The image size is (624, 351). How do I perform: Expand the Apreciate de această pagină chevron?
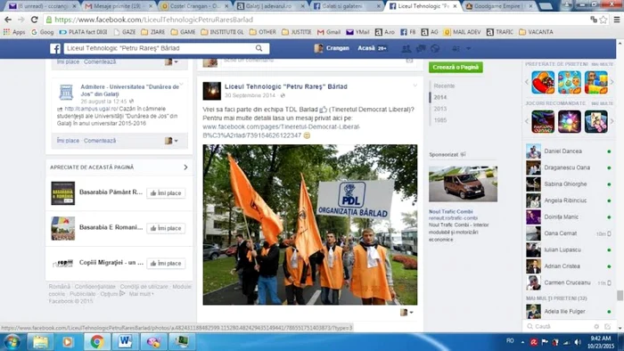[185, 167]
